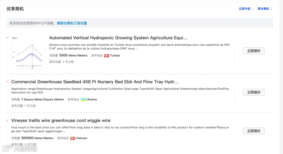
Task: Open the Automated Vertical Hydroponic Growing System title
Action: click(x=118, y=38)
